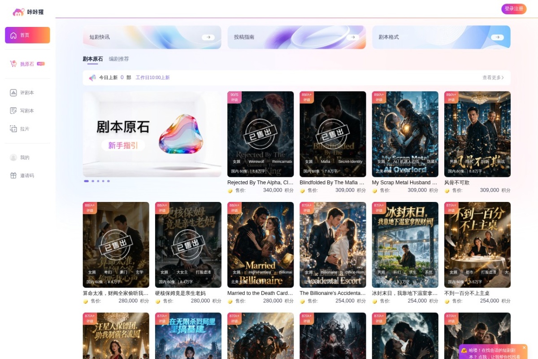Click the 咔咔狸 logo icon

[x=18, y=12]
